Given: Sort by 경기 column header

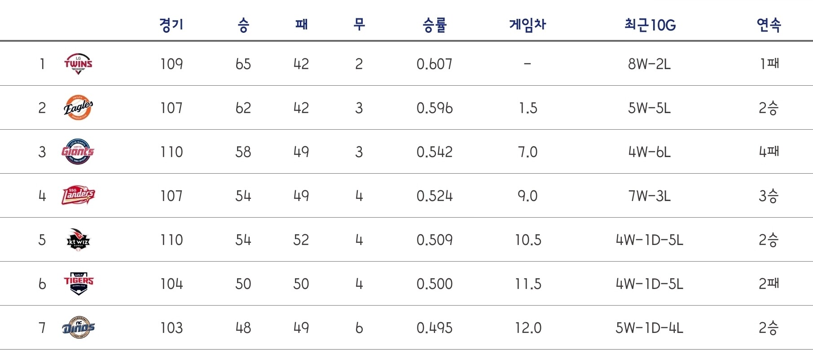Looking at the screenshot, I should (171, 24).
